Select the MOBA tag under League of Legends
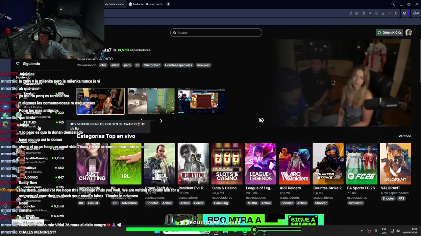 (252, 203)
